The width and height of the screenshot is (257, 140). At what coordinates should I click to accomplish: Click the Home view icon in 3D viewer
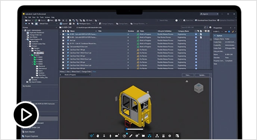(187, 81)
